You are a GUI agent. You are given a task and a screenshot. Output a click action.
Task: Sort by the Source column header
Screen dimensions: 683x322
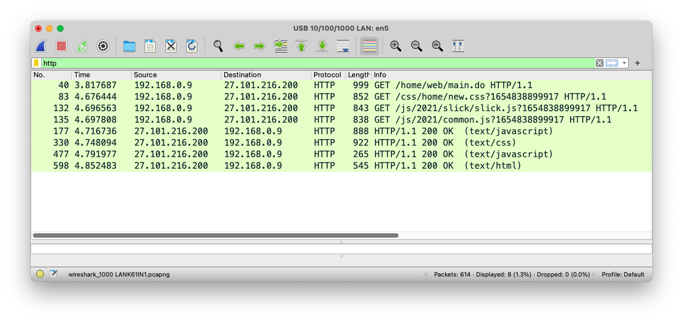coord(176,75)
